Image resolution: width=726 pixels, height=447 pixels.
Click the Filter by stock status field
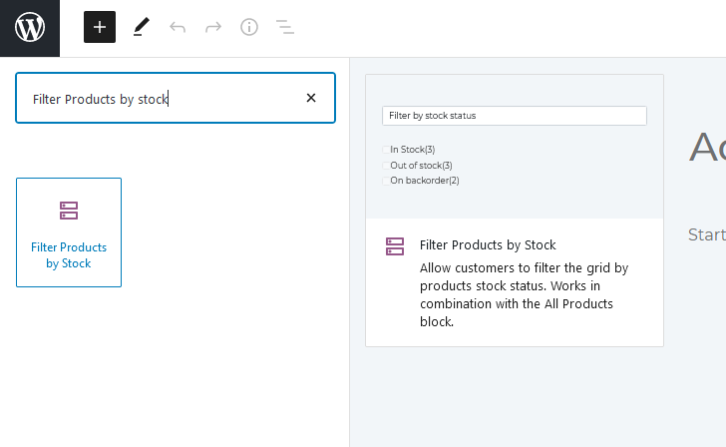point(515,116)
